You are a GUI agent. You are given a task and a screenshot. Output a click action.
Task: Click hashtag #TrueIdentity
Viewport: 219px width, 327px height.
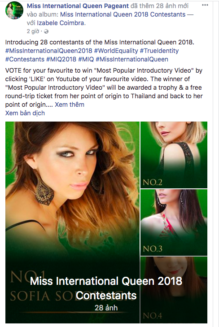click(159, 51)
